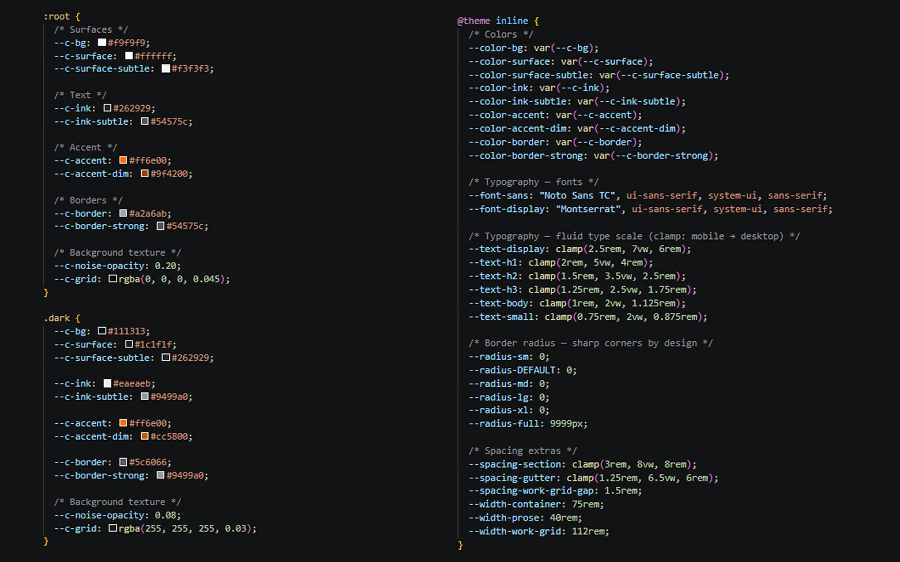The height and width of the screenshot is (562, 900).
Task: Click the '--spacing-work-grid-gap' property name
Action: (531, 491)
